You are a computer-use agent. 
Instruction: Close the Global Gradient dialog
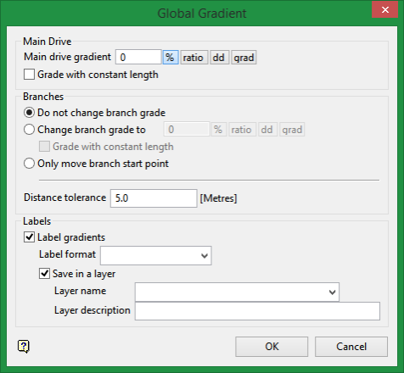click(x=385, y=10)
